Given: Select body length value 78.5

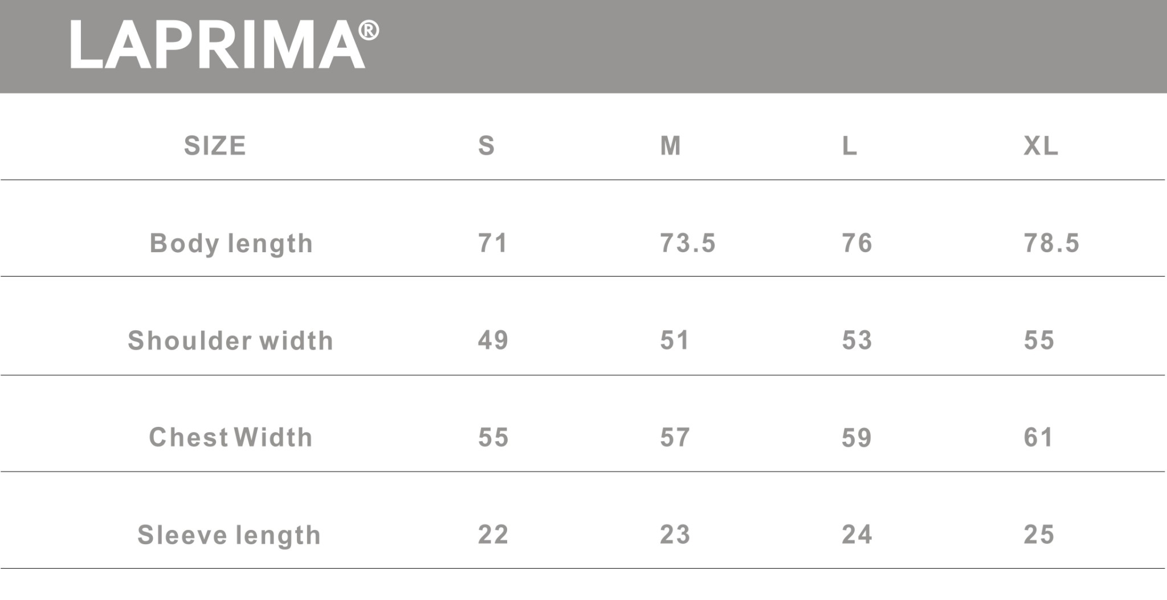Looking at the screenshot, I should pos(1051,243).
